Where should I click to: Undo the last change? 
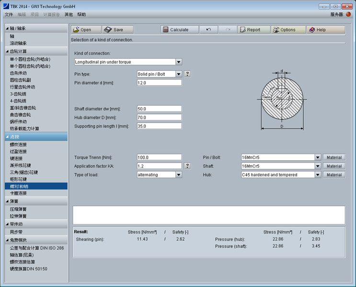[x=208, y=30]
